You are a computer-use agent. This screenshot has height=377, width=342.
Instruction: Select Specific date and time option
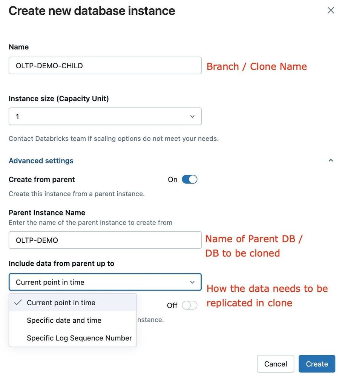click(64, 320)
